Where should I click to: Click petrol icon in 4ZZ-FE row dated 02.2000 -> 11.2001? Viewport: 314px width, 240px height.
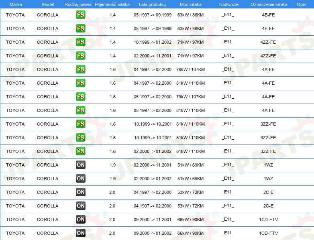click(x=80, y=56)
